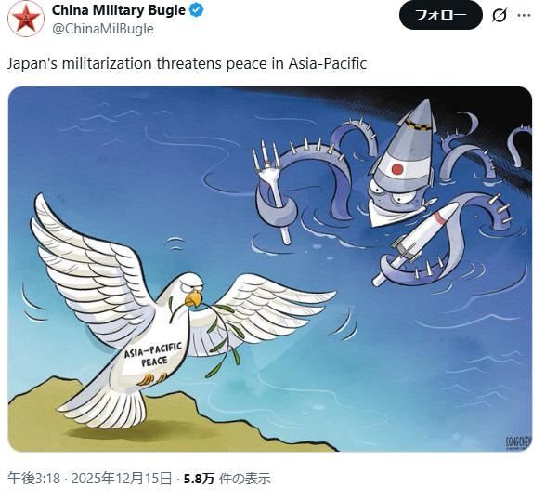Click the artist signature in cartoon corner
This screenshot has width=546, height=500.
tap(518, 443)
